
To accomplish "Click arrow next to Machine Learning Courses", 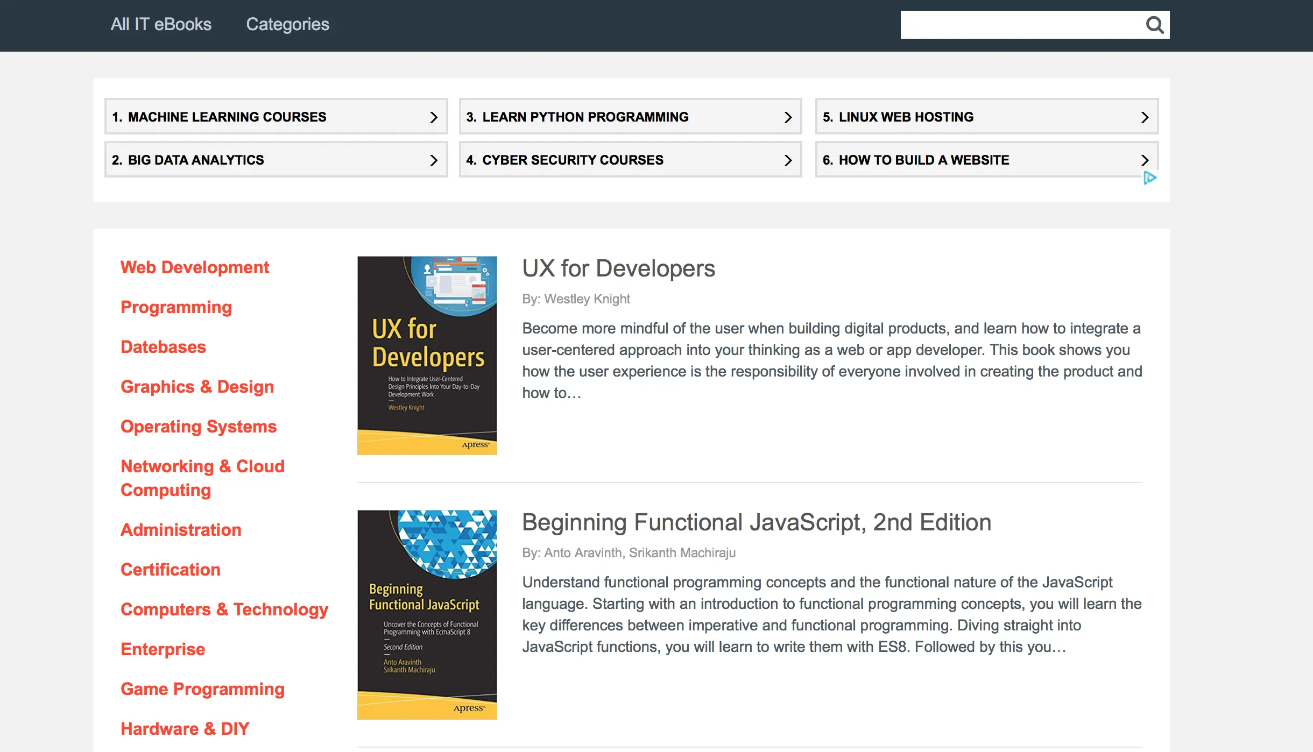I will pyautogui.click(x=434, y=117).
